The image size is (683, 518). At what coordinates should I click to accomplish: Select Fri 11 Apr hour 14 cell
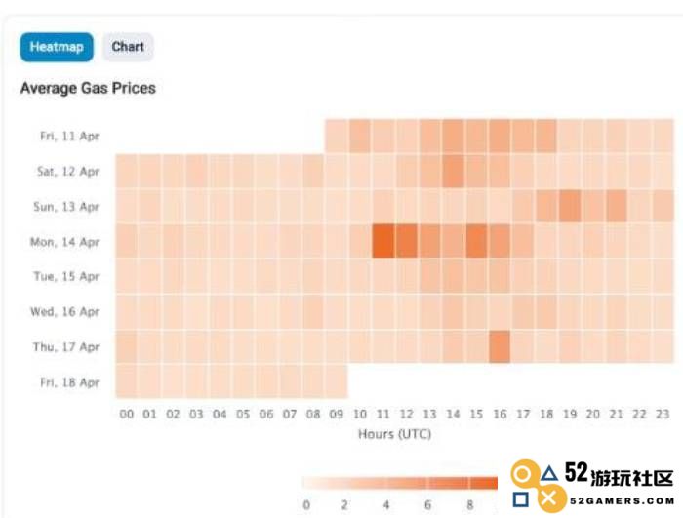(454, 136)
